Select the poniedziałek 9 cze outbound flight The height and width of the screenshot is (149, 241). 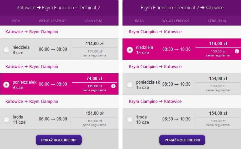[x=6, y=85]
